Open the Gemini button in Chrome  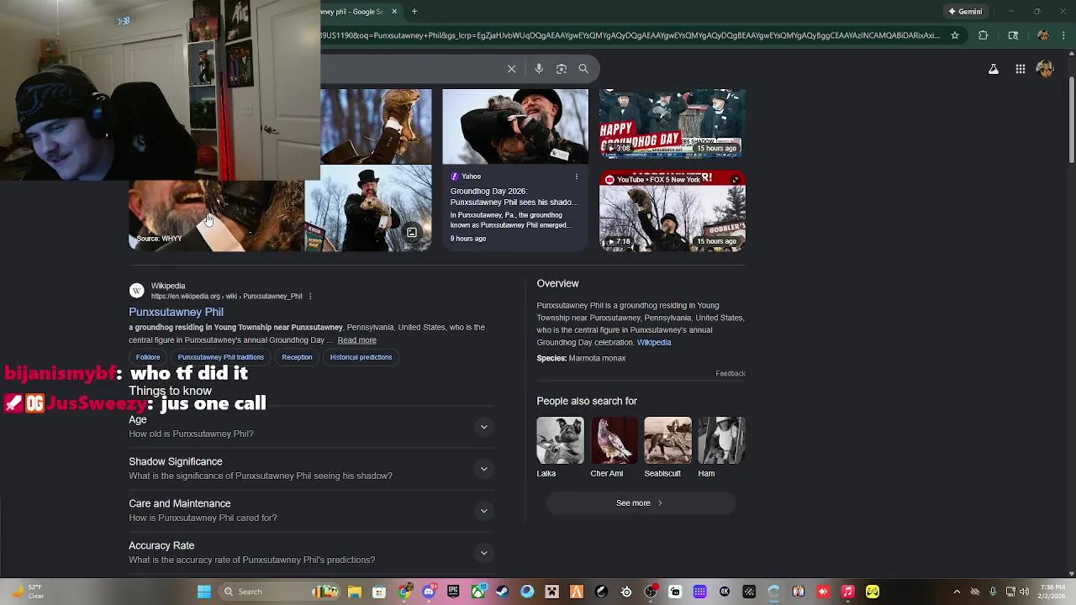pos(966,12)
